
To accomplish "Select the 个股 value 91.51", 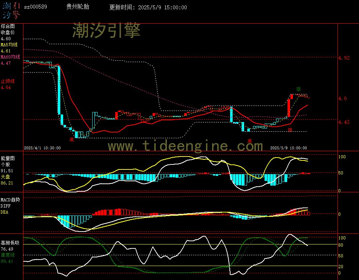I will tap(7, 171).
